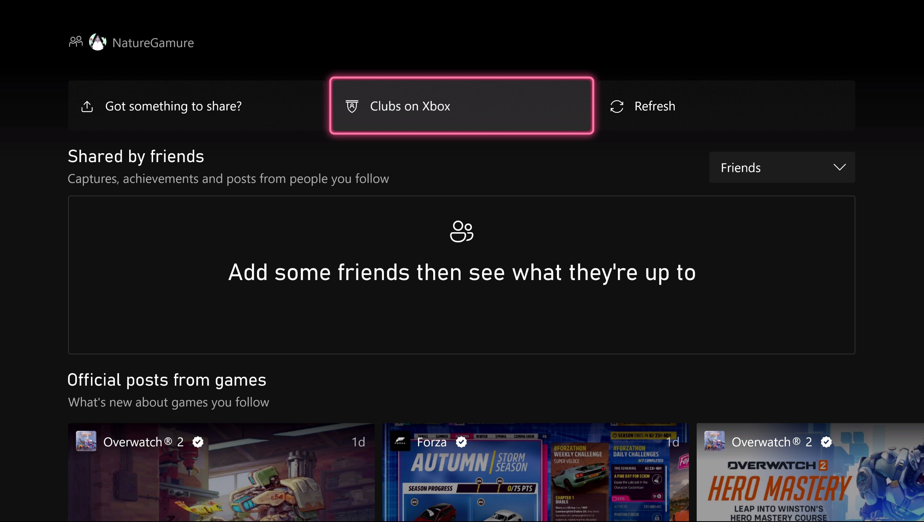Open the Friends filter dropdown
The image size is (924, 522).
[782, 167]
